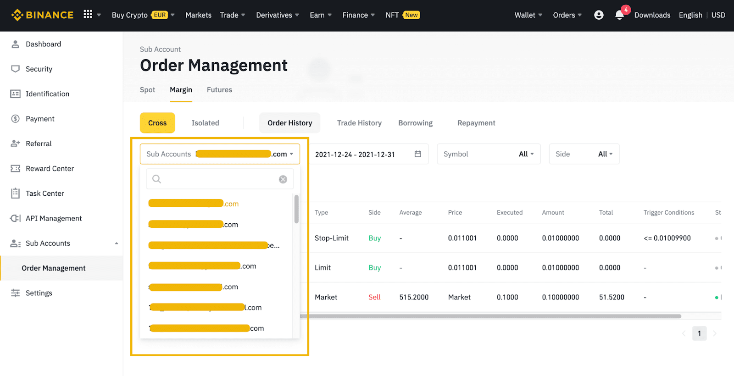Expand the Sub Accounts email dropdown
Screen dimensions: 734x376
[220, 154]
